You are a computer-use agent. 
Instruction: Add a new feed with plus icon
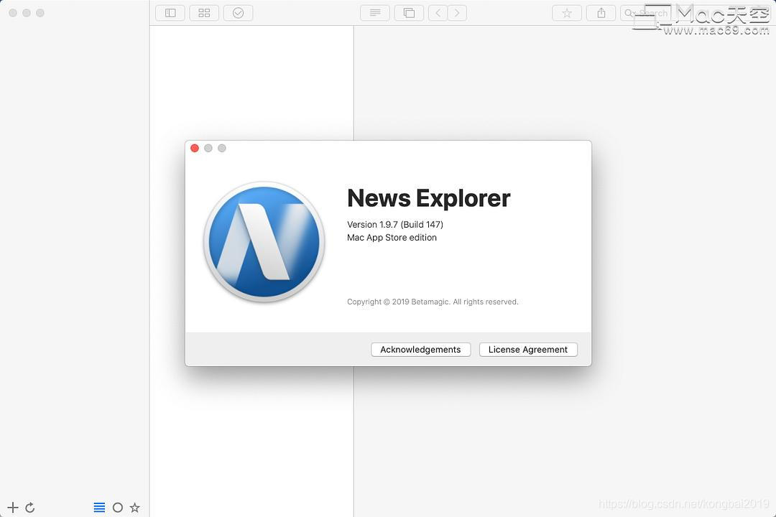[x=13, y=507]
